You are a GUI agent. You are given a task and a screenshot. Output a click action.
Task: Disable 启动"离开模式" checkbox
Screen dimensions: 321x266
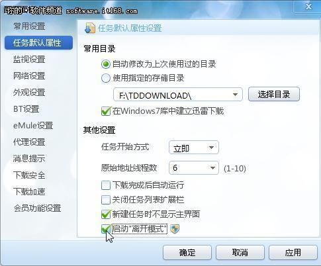point(106,229)
